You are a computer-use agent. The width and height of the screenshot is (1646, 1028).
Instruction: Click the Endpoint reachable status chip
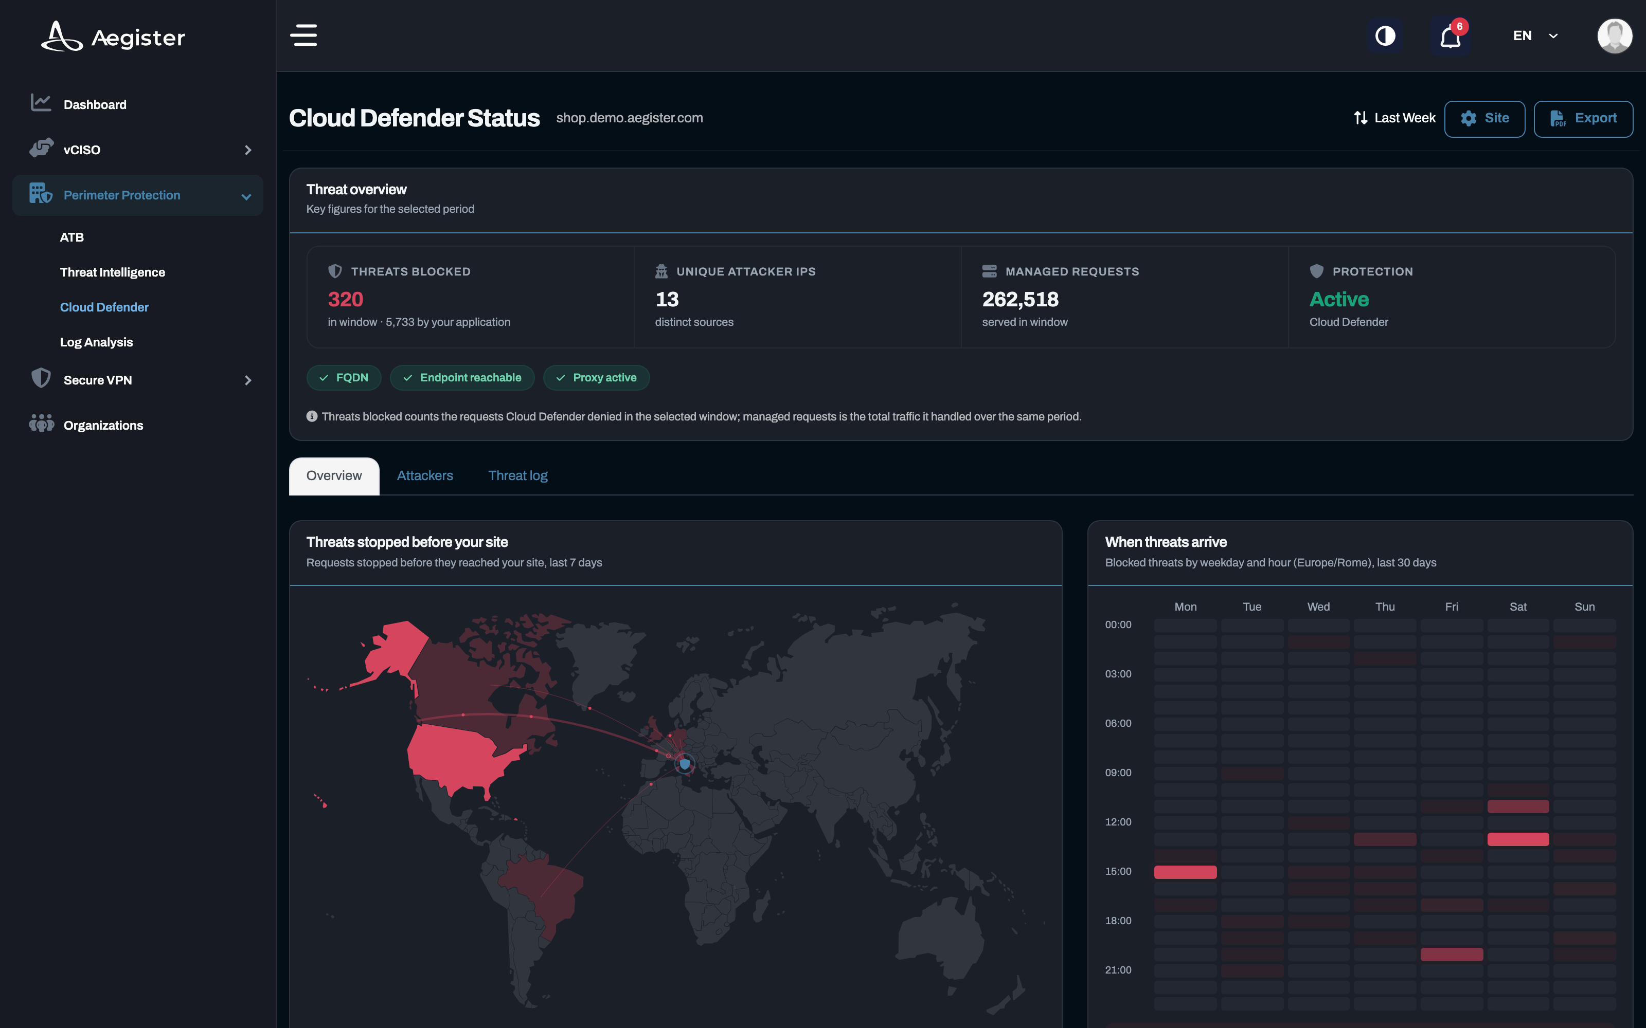[462, 378]
